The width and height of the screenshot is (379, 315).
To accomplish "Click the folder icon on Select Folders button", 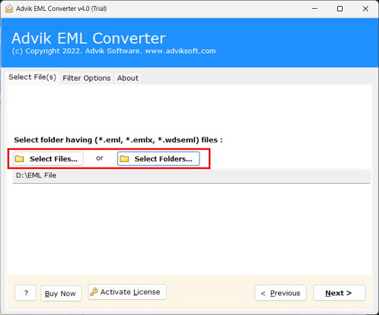I will (125, 159).
